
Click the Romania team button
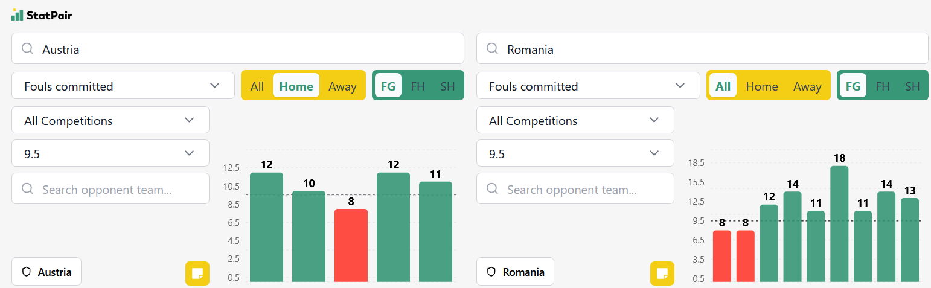click(515, 272)
